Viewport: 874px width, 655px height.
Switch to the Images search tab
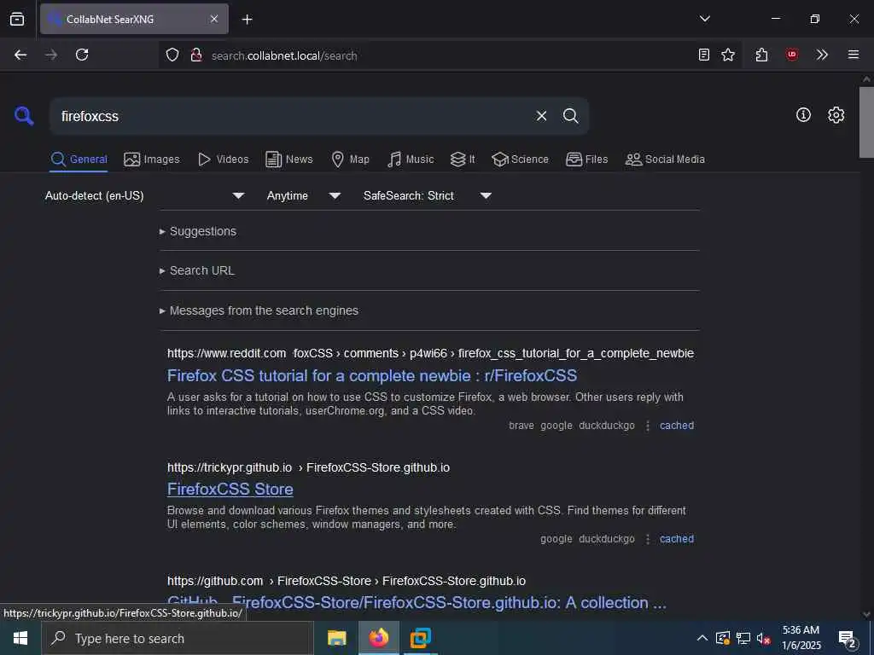click(152, 159)
